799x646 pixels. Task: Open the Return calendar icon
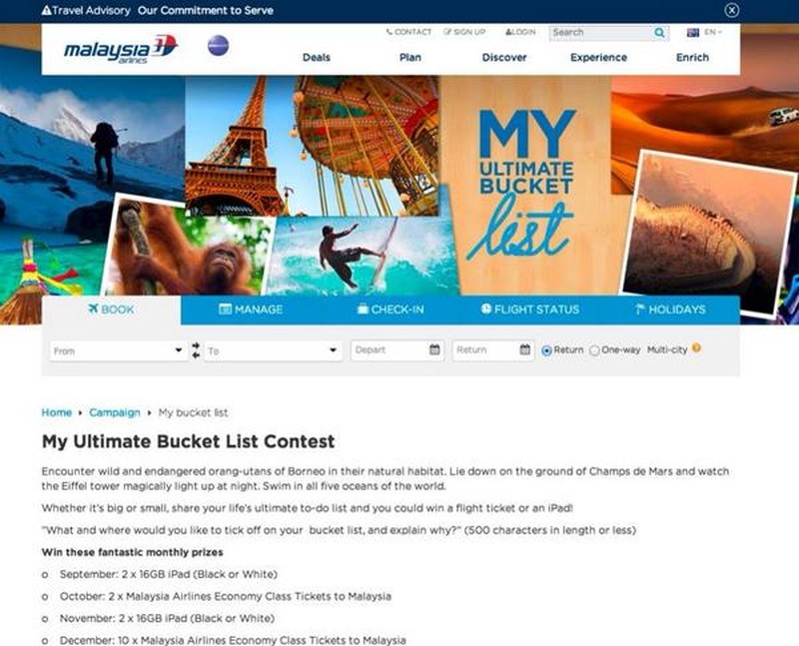(525, 349)
